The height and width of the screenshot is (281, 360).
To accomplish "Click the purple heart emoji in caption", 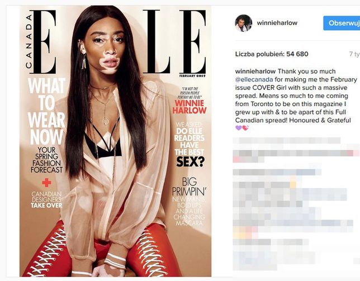I will (x=239, y=128).
